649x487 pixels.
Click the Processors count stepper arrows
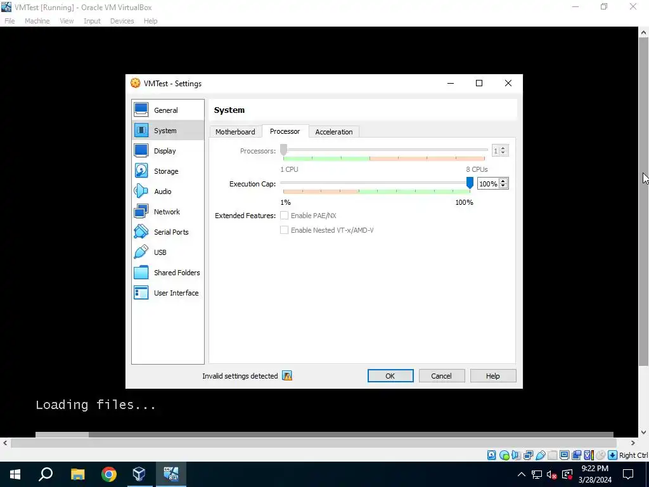pyautogui.click(x=503, y=151)
